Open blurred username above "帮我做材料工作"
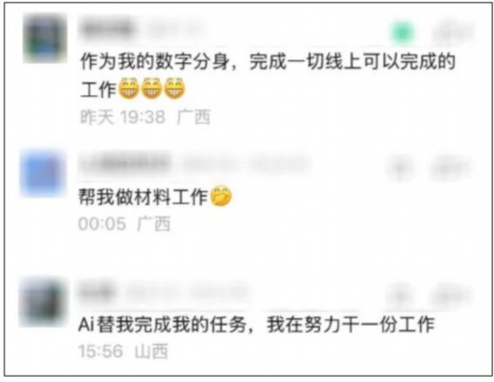The height and width of the screenshot is (382, 494). click(x=125, y=164)
